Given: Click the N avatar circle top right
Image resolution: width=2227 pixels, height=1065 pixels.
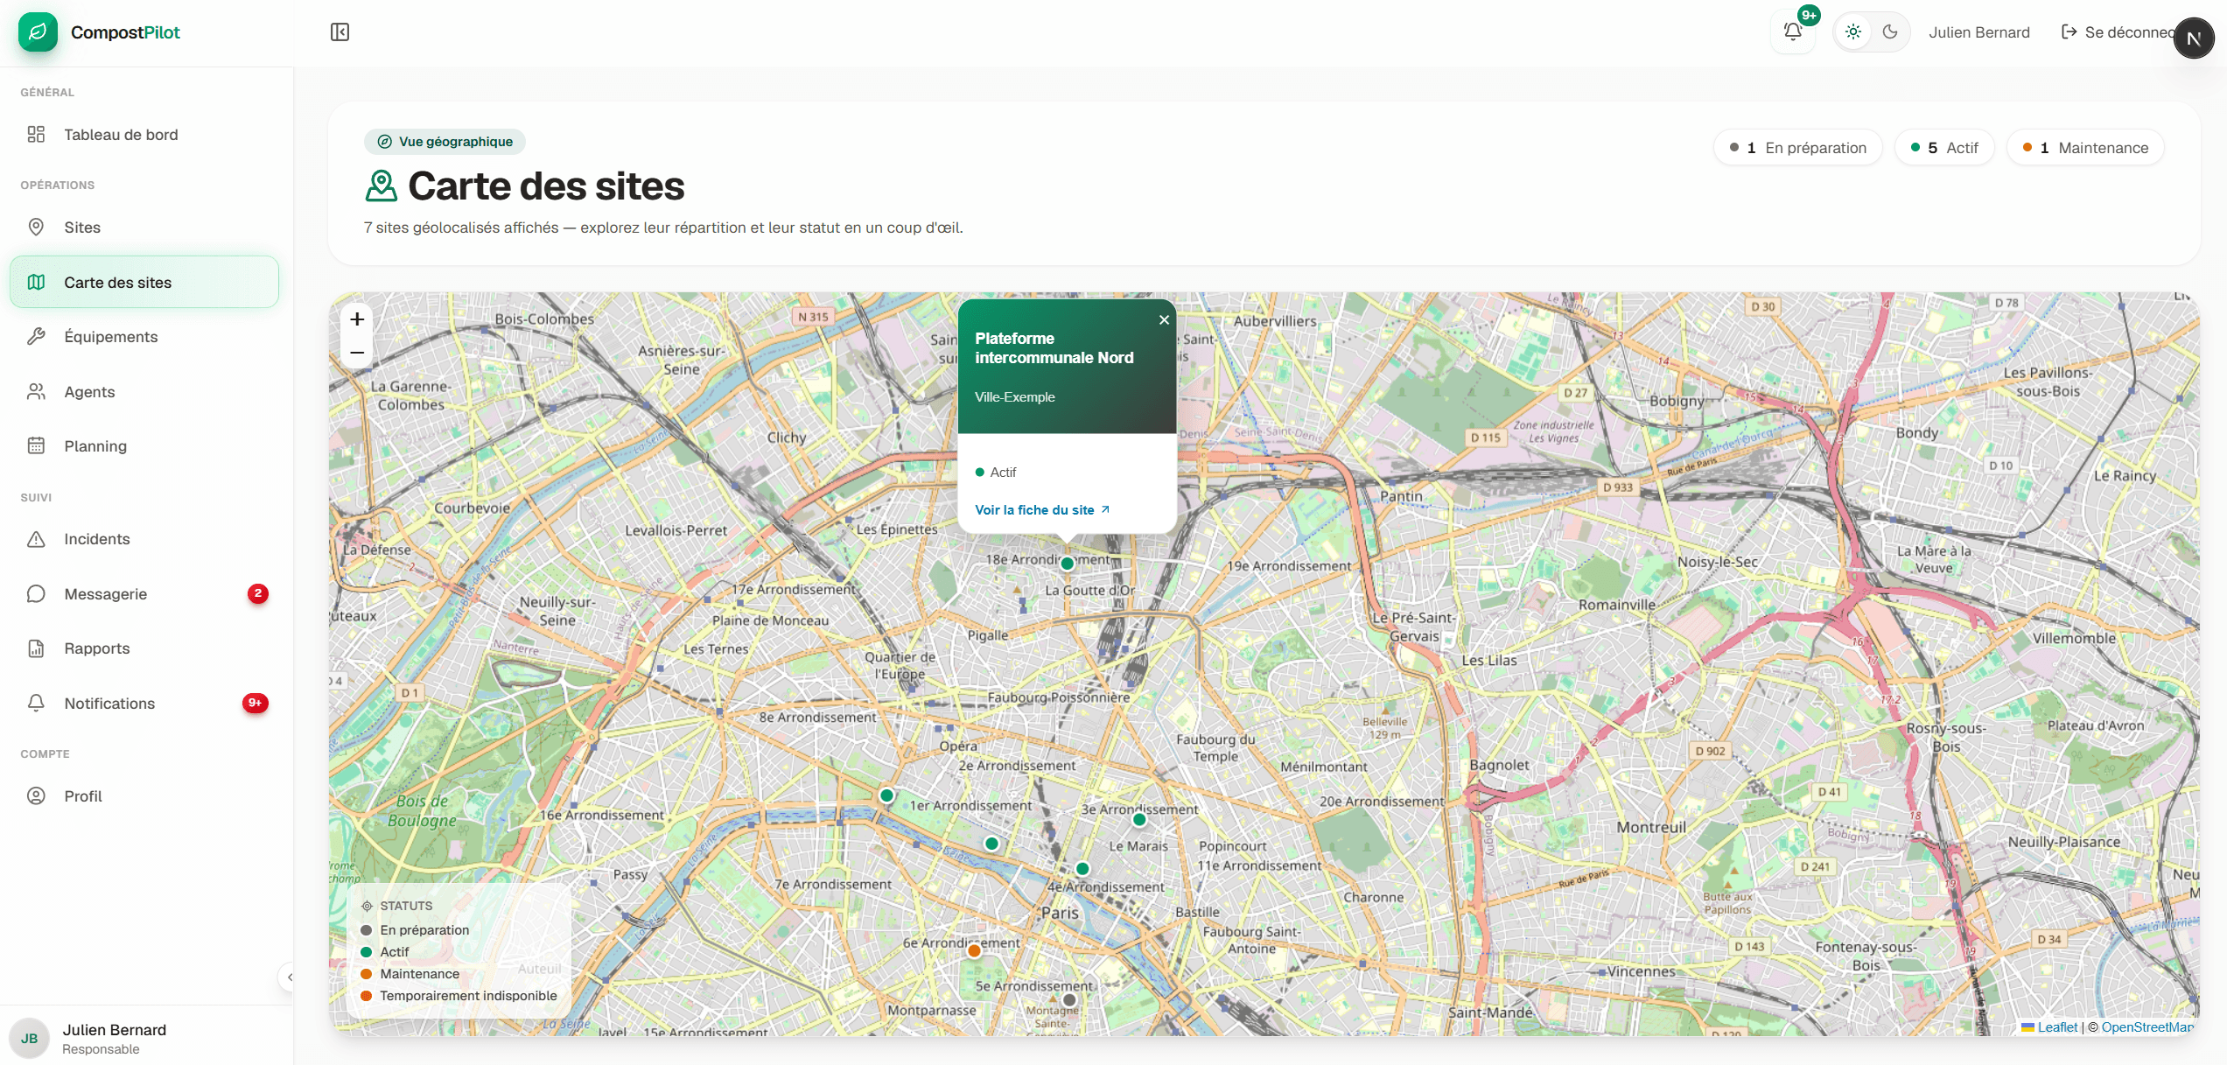Looking at the screenshot, I should (2194, 38).
